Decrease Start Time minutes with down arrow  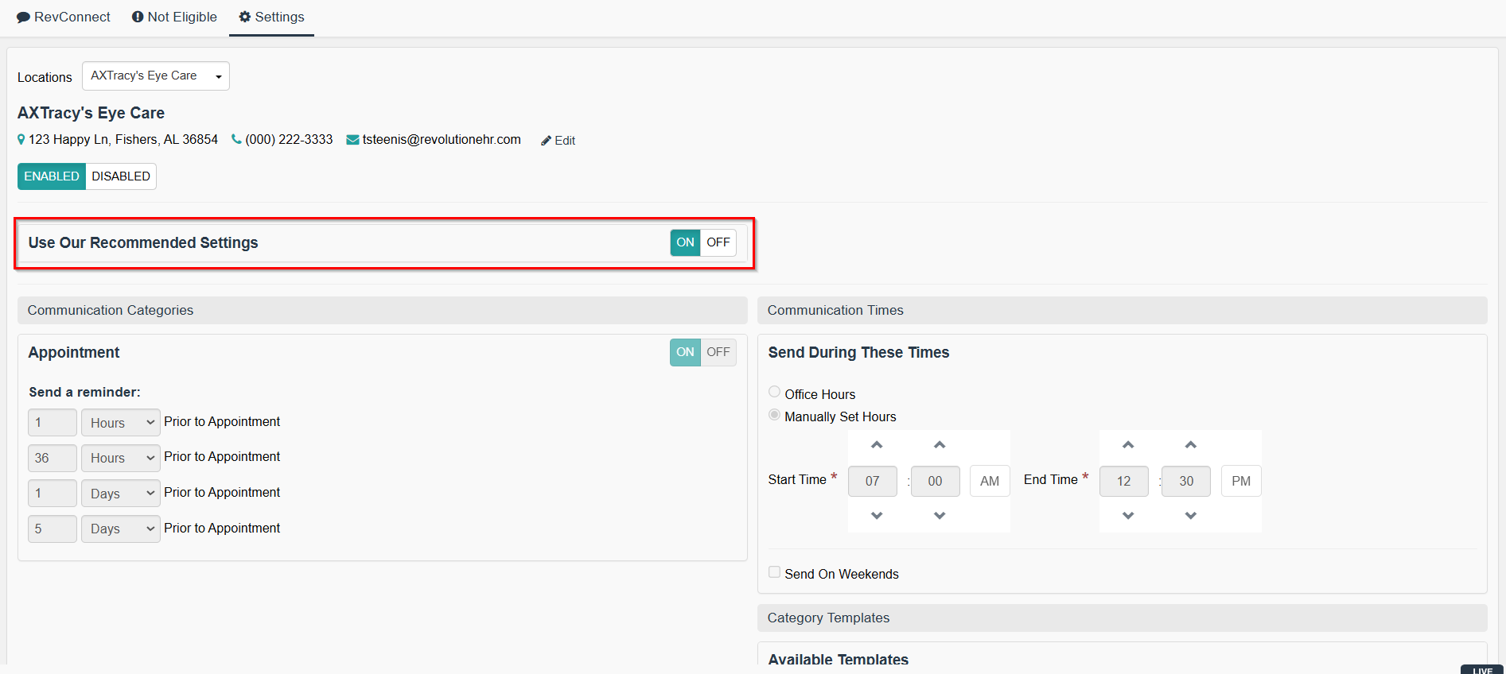coord(940,516)
